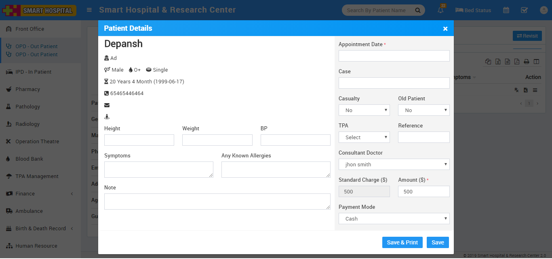Go to Blood Bank in sidebar
Screen dimensions: 552x259
pyautogui.click(x=29, y=159)
